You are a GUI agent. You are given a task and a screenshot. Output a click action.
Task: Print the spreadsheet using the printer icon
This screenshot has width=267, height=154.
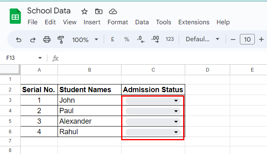pos(47,39)
